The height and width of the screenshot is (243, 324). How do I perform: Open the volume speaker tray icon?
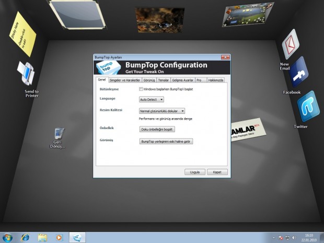(294, 238)
